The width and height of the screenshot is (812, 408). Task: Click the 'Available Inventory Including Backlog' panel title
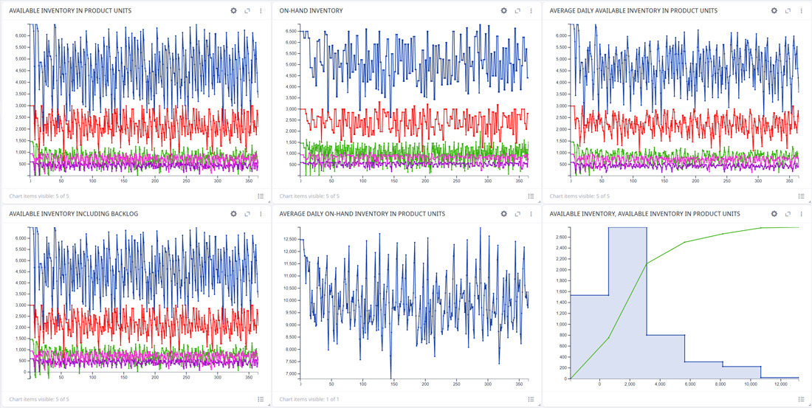(x=74, y=214)
